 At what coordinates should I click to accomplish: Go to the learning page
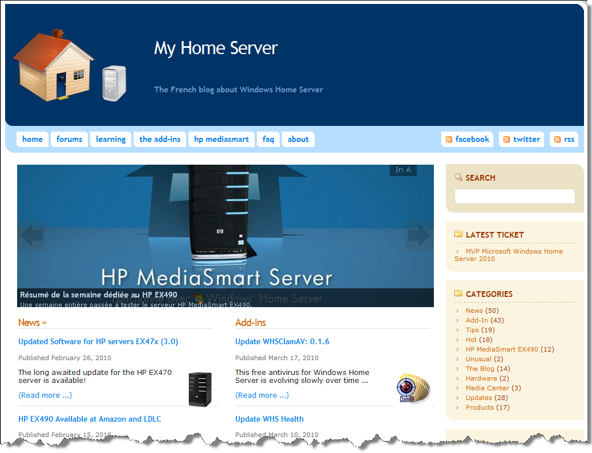[x=111, y=139]
